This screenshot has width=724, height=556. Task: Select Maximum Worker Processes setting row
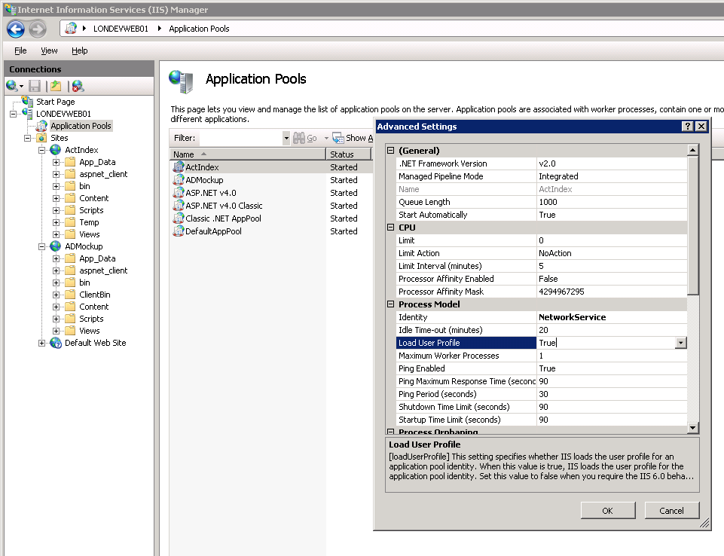point(542,356)
